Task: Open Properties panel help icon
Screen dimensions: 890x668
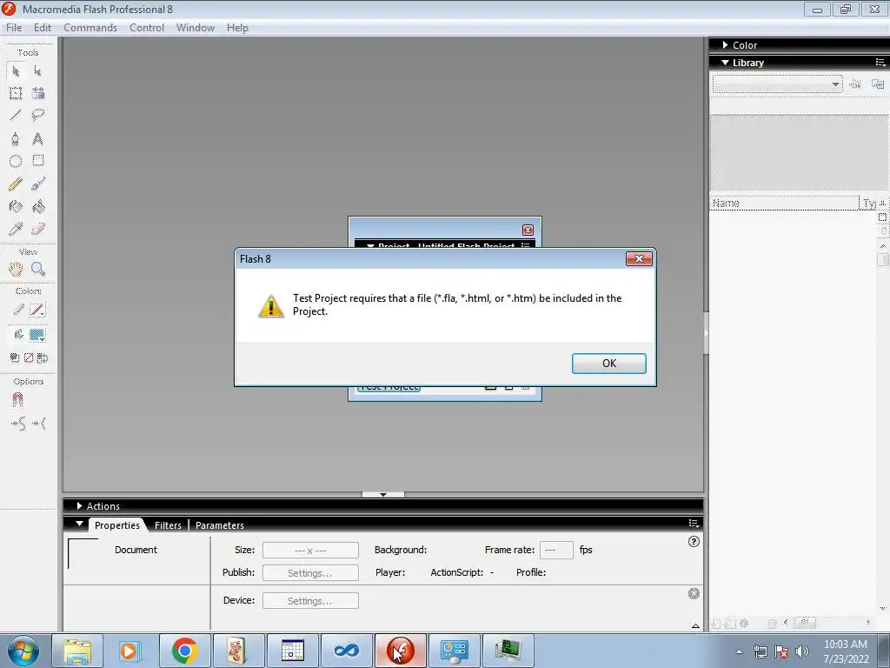Action: coord(694,542)
